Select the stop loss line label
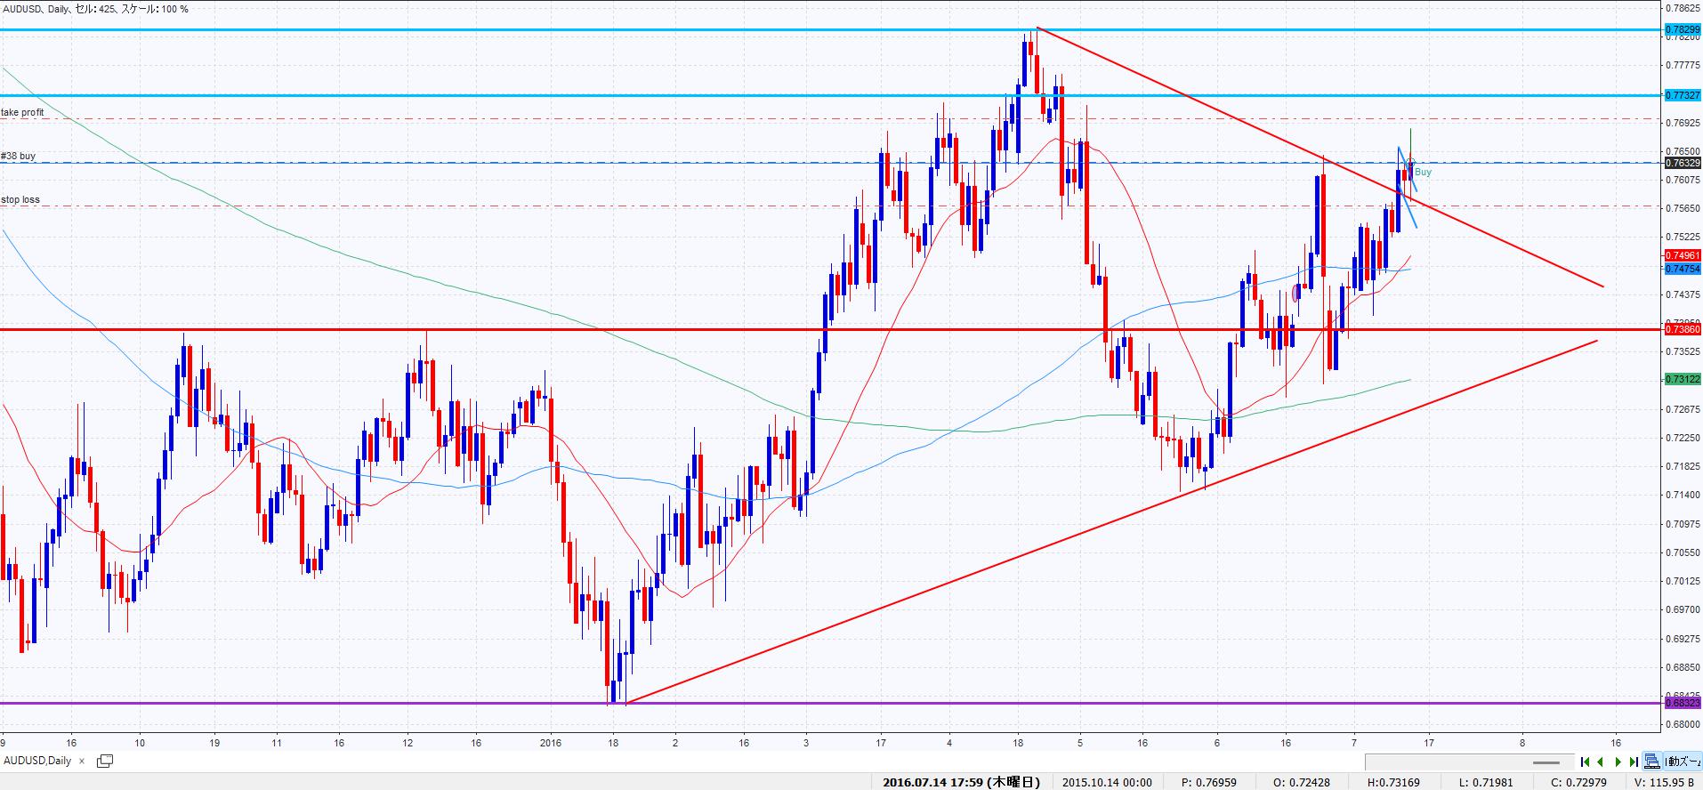Screen dimensions: 1703x790 coord(20,200)
